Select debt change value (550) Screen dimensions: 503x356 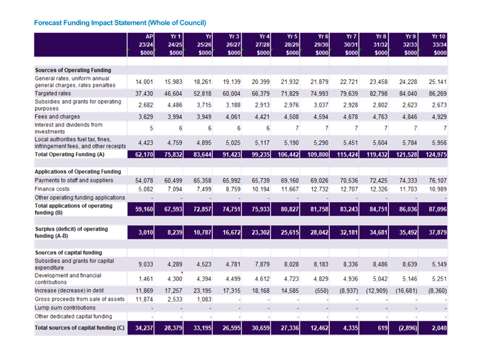pyautogui.click(x=322, y=291)
